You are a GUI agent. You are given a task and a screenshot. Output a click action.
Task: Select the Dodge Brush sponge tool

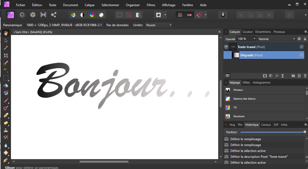pos(6,123)
